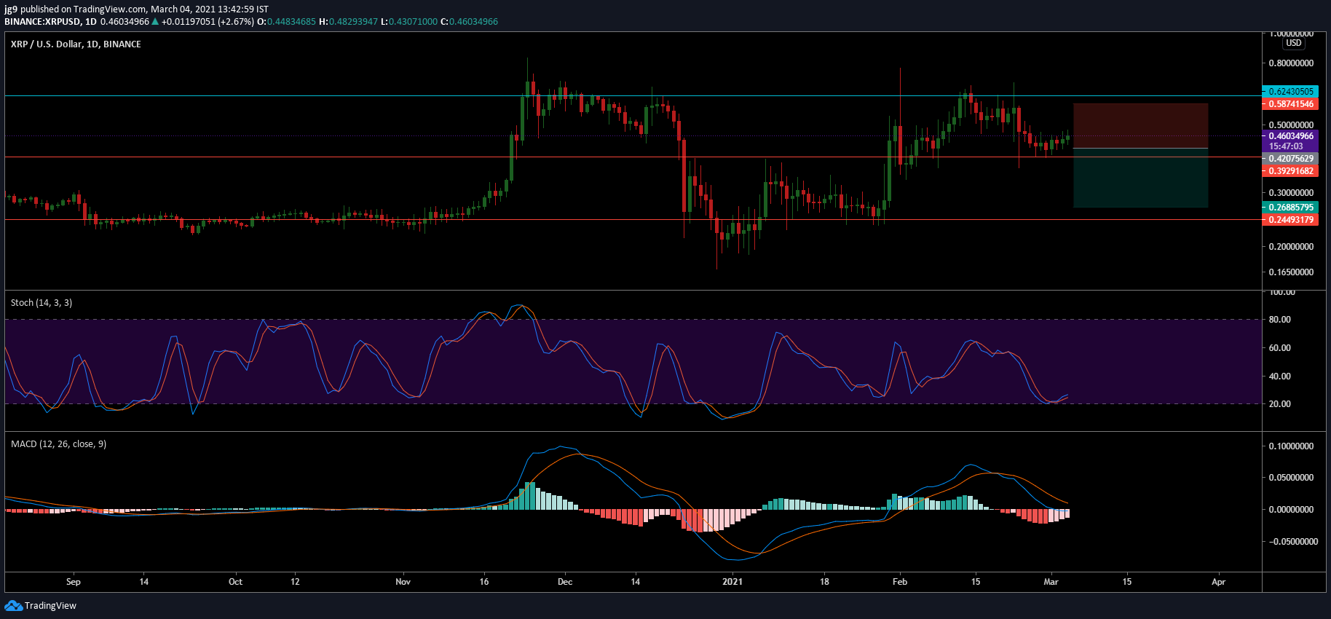
Task: Click the Feb date on time axis
Action: click(900, 582)
